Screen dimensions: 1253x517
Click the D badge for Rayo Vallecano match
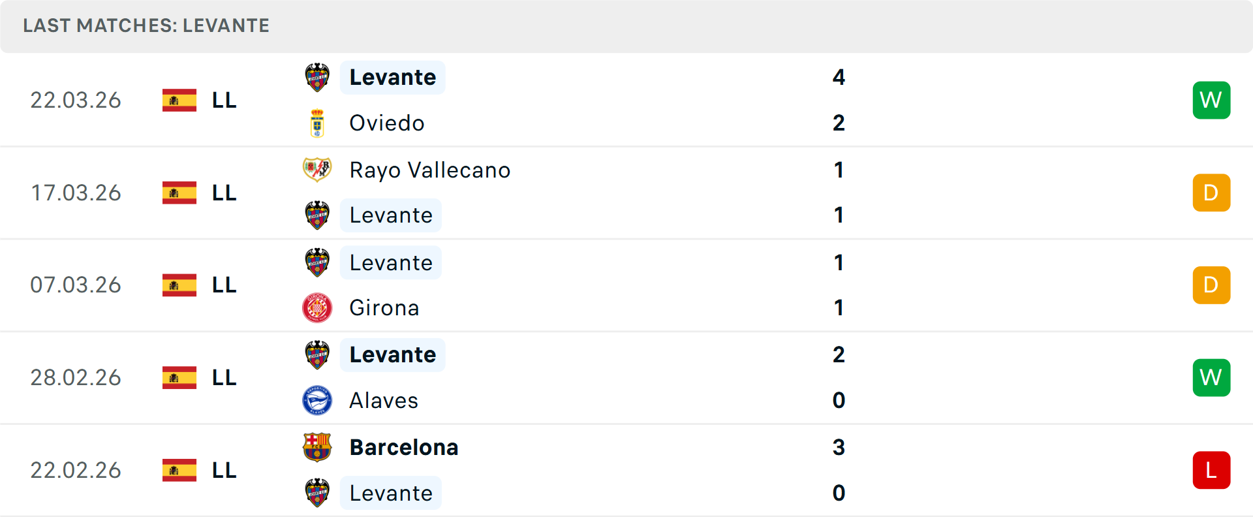point(1211,193)
